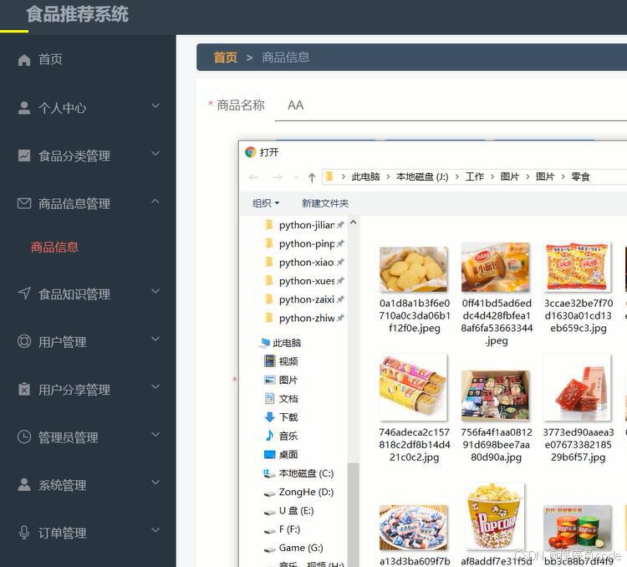Open the 组织 dropdown in the dialog

pyautogui.click(x=266, y=203)
